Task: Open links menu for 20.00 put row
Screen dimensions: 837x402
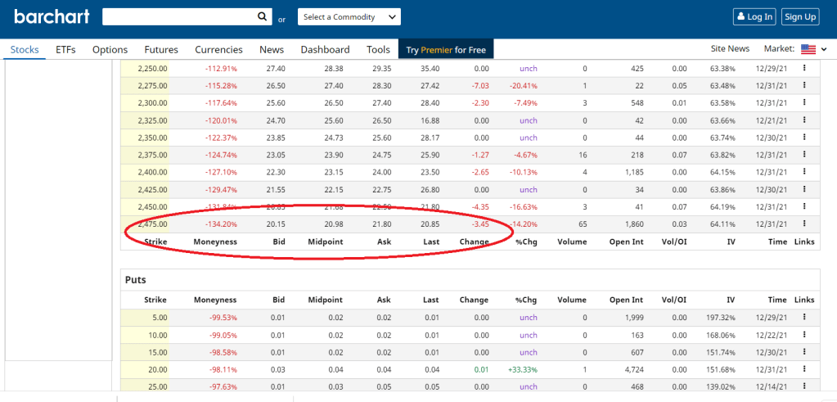Action: [x=804, y=368]
